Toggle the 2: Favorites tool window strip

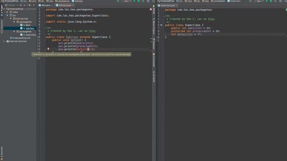[x=2, y=153]
